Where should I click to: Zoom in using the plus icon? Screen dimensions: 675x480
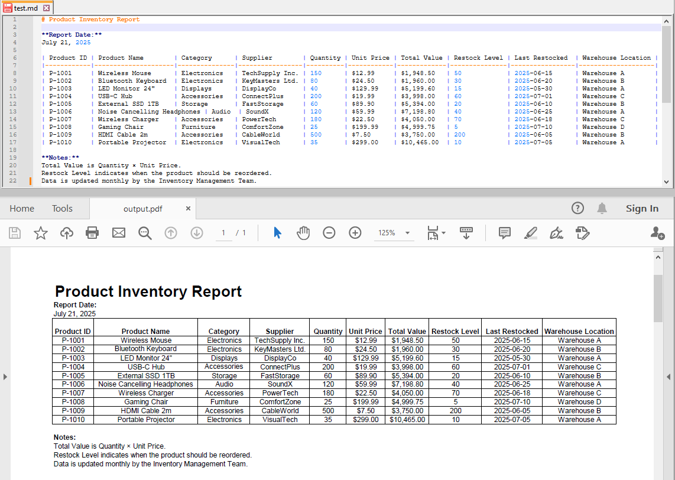click(x=355, y=232)
